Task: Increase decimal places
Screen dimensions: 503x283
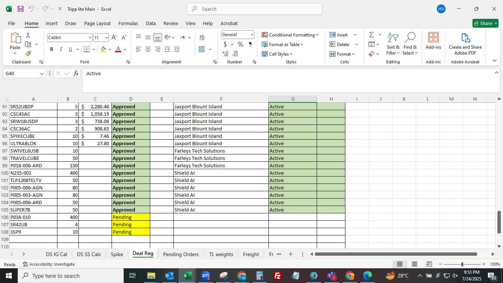Action: click(x=225, y=54)
